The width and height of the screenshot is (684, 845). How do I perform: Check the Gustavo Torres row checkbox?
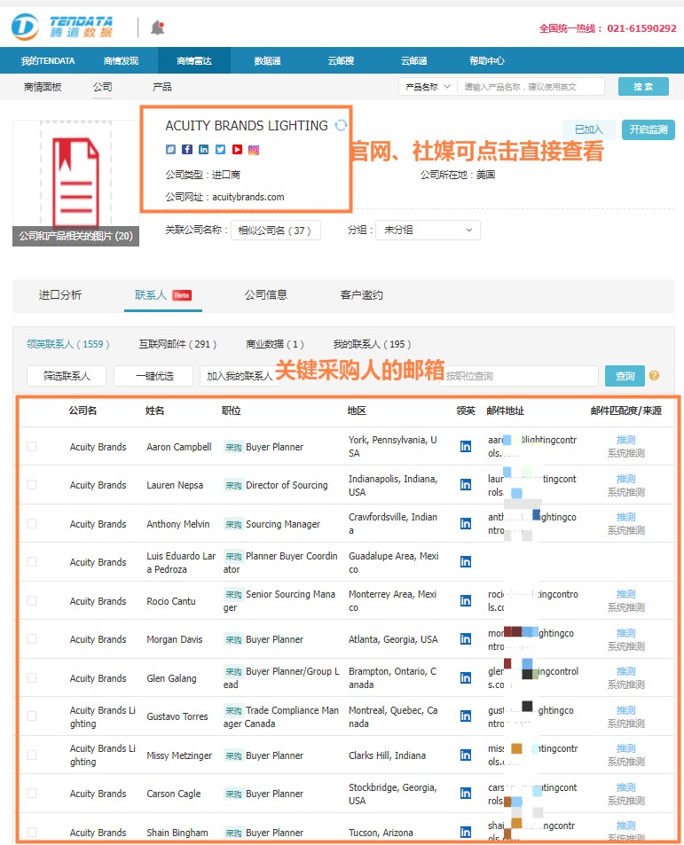pos(32,716)
